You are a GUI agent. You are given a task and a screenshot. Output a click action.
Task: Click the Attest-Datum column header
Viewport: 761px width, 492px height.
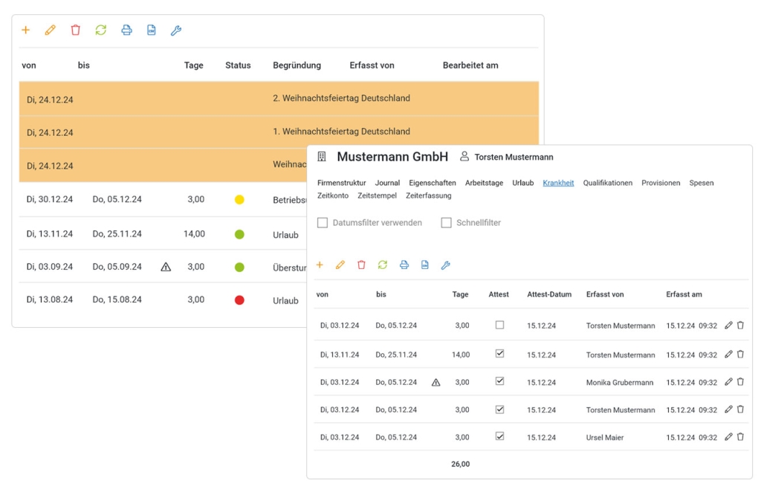pyautogui.click(x=549, y=294)
